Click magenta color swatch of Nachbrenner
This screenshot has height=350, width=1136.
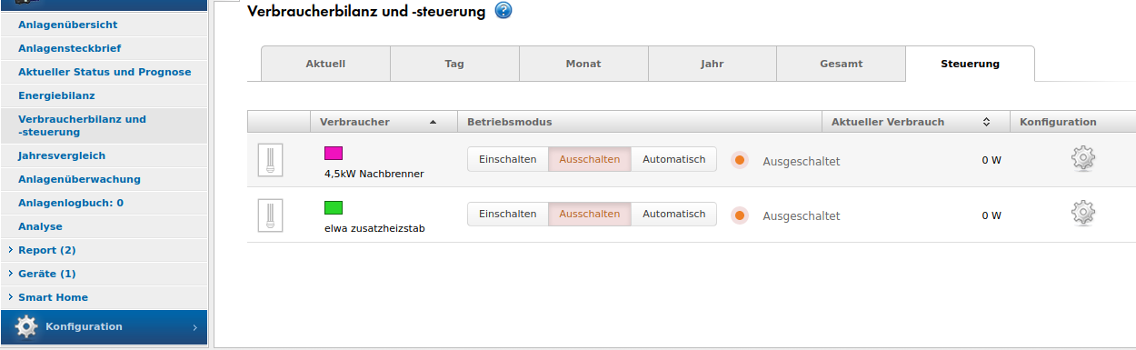coord(333,154)
